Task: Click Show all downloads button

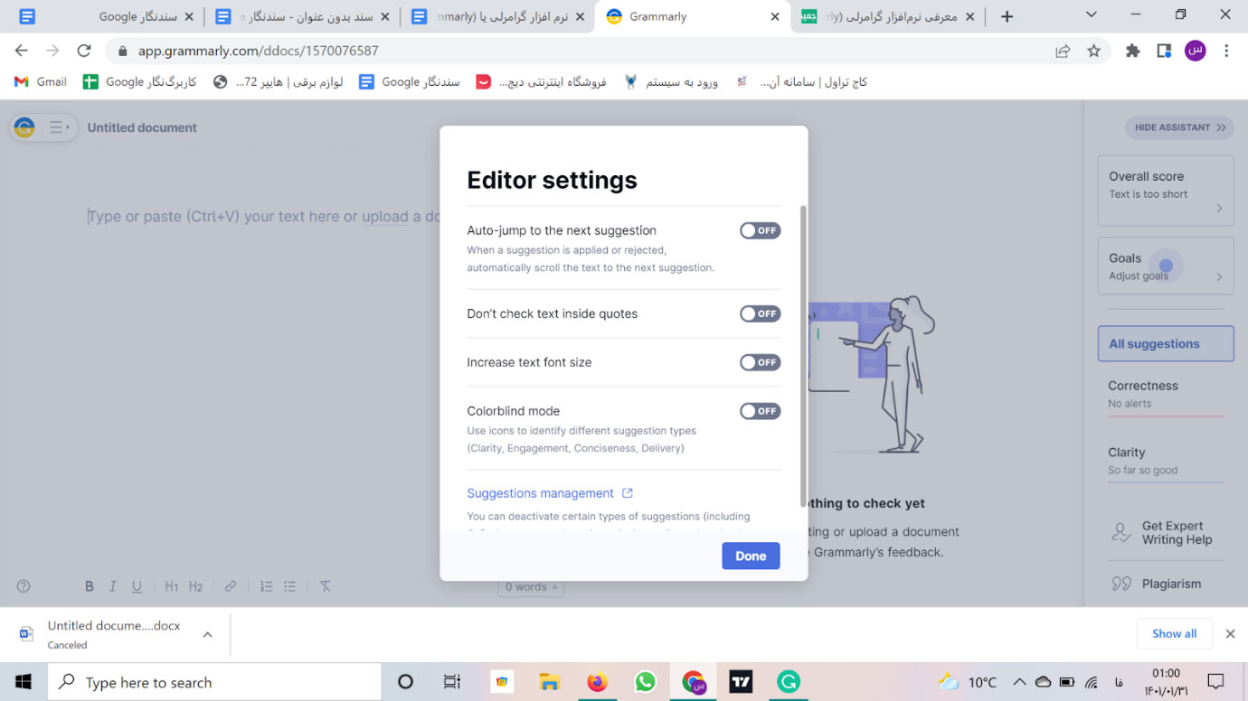Action: 1174,633
